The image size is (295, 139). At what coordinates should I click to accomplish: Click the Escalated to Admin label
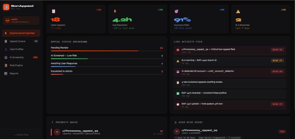click(x=61, y=71)
